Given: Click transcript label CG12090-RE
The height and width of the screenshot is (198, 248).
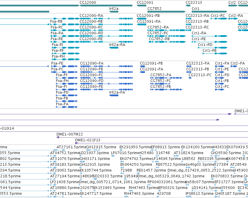Looking at the screenshot, I should (91, 39).
